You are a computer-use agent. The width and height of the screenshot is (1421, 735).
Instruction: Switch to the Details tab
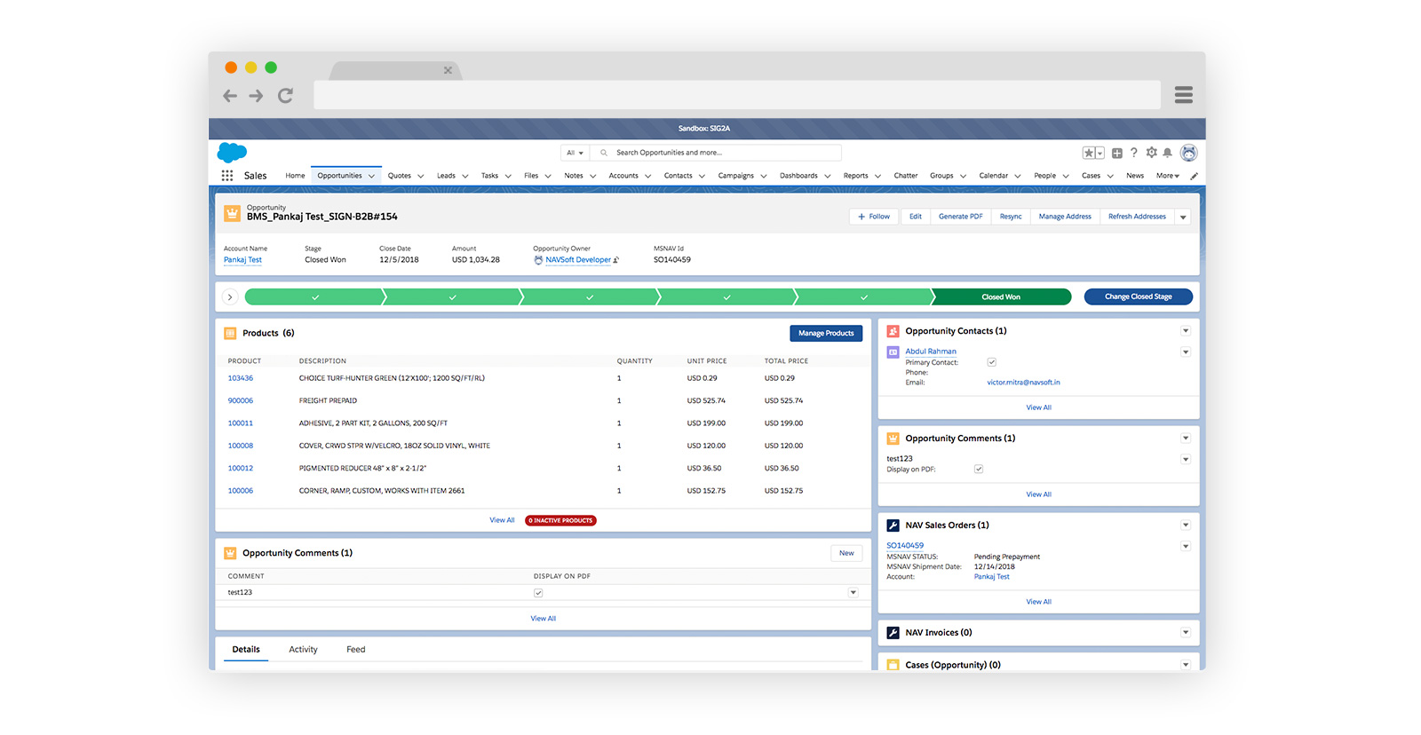pyautogui.click(x=246, y=650)
